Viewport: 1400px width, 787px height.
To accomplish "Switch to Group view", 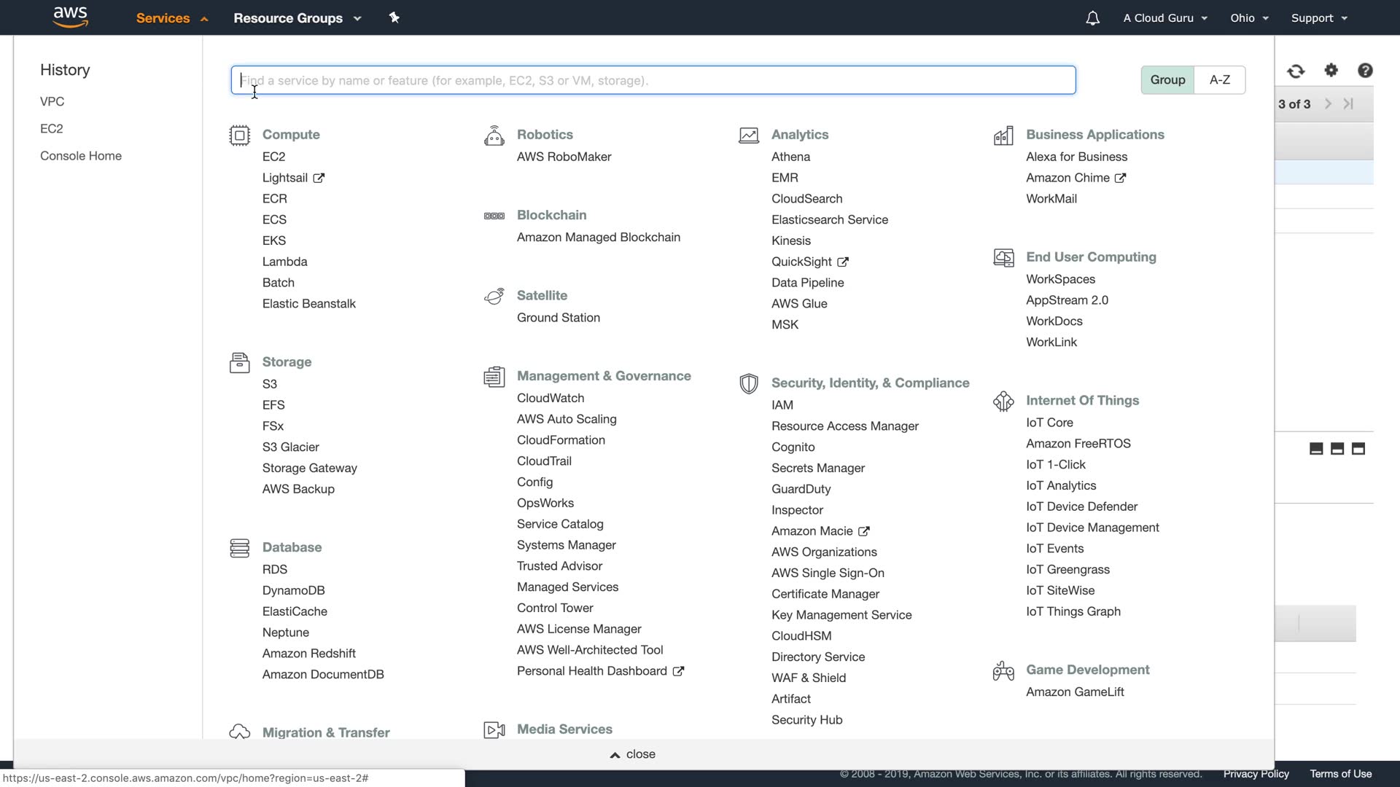I will pyautogui.click(x=1167, y=79).
